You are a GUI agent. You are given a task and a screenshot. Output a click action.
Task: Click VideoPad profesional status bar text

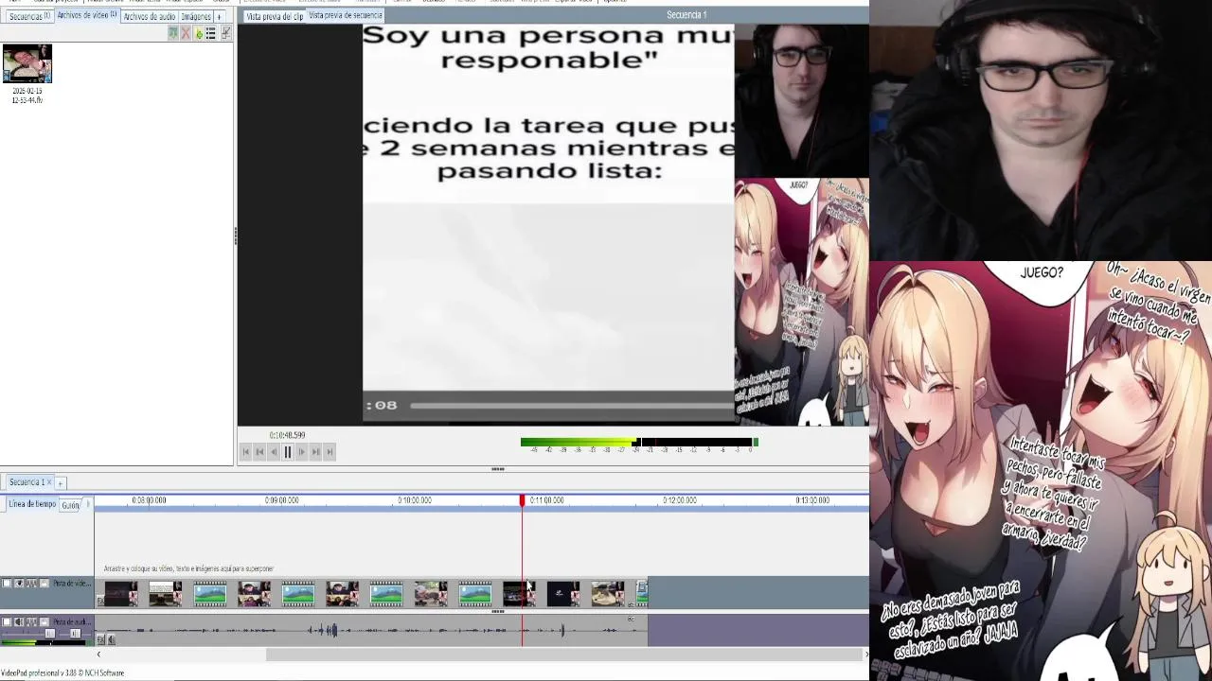coord(62,672)
